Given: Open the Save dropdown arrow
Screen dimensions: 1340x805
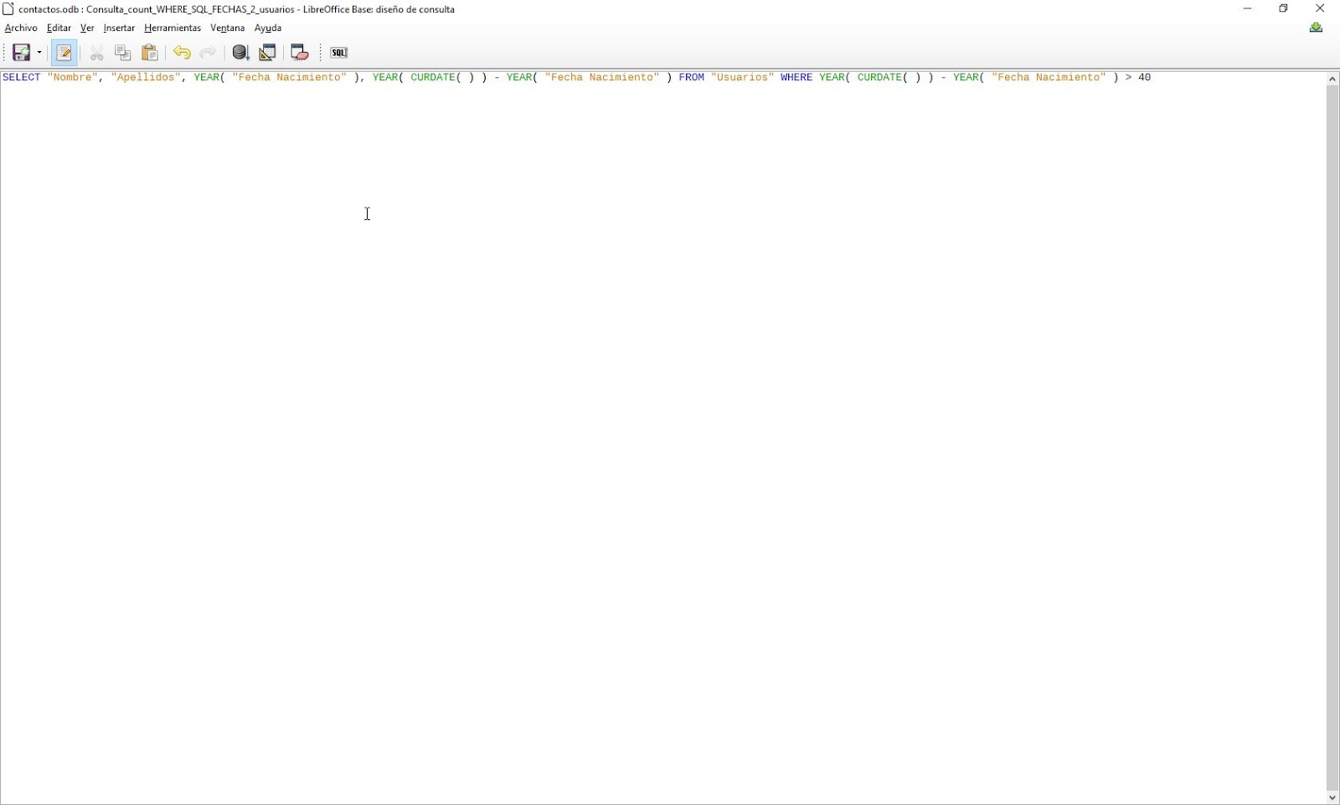Looking at the screenshot, I should point(38,53).
